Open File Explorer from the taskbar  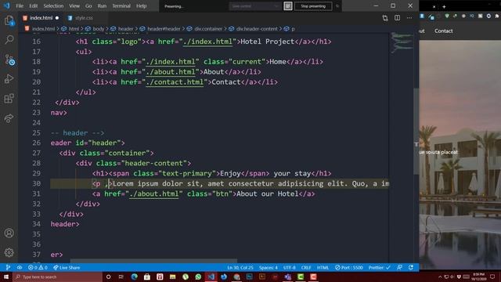tap(172, 277)
